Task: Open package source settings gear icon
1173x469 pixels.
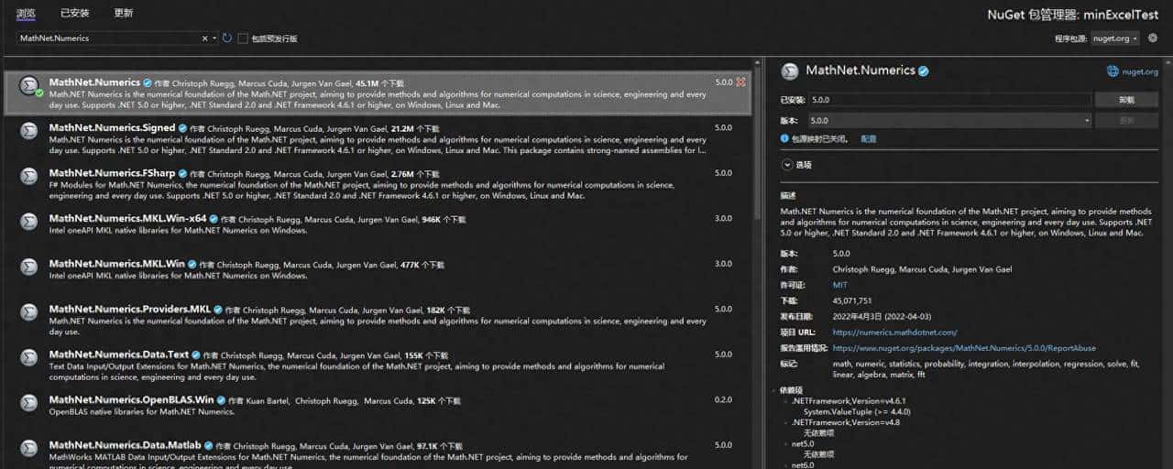Action: pyautogui.click(x=1153, y=38)
